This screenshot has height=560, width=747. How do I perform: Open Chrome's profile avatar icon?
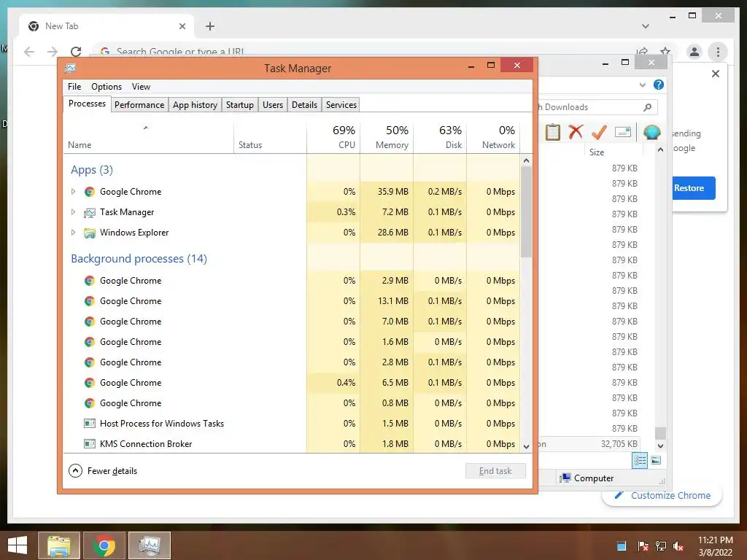(694, 52)
